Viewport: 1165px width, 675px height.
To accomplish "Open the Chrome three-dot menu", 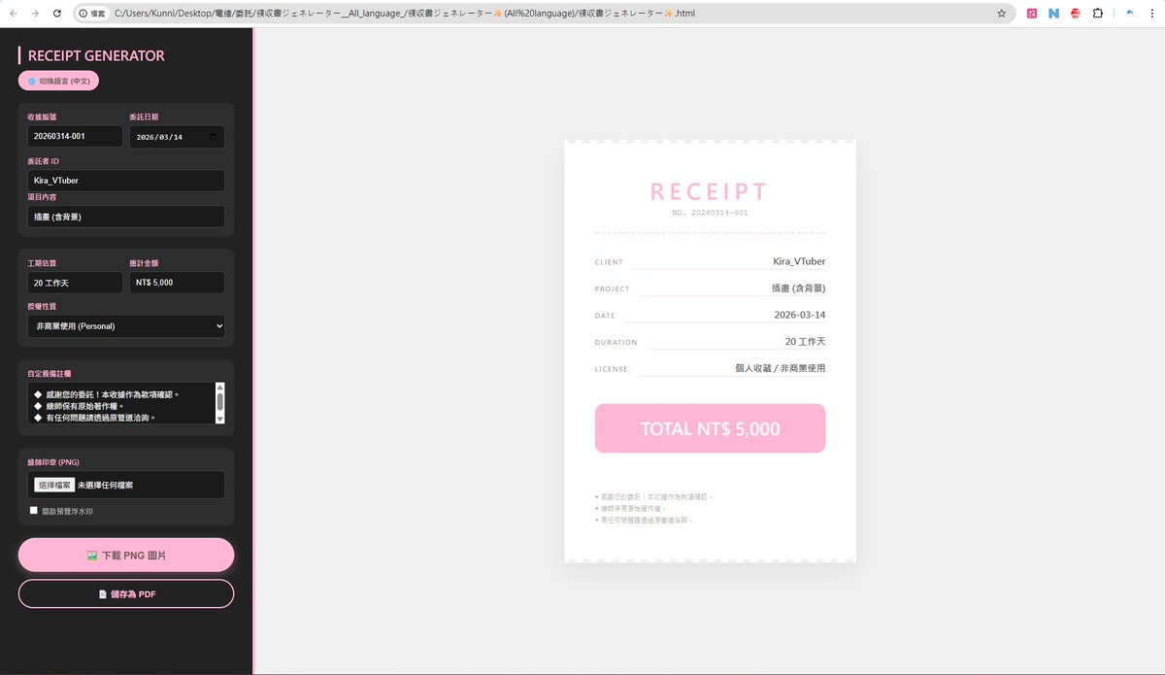I will coord(1152,14).
